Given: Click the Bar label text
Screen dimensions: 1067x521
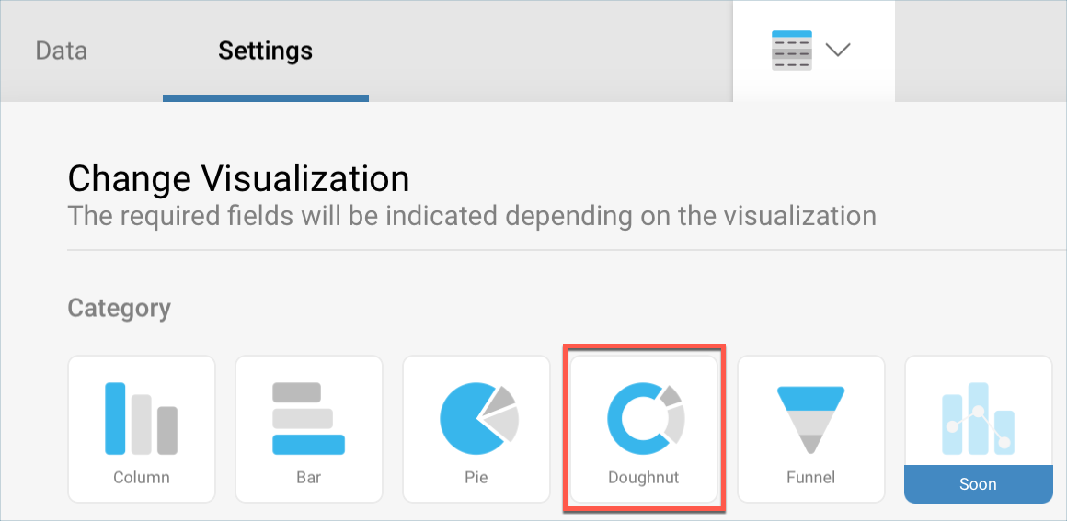Looking at the screenshot, I should coord(309,478).
